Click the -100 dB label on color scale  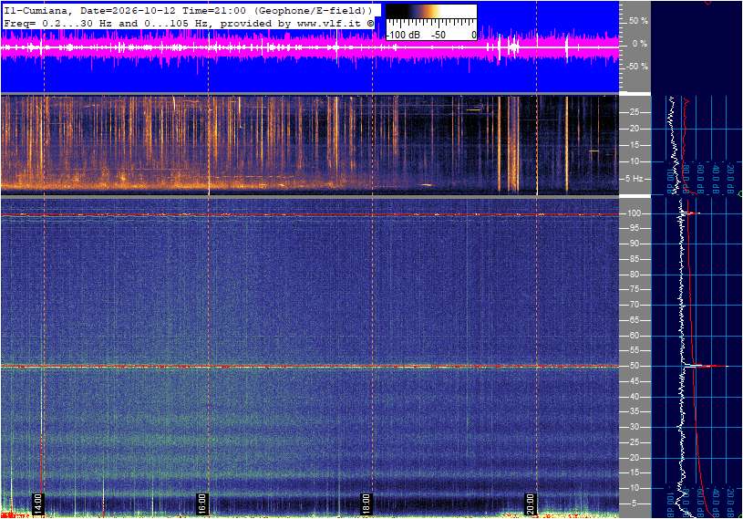pos(403,35)
